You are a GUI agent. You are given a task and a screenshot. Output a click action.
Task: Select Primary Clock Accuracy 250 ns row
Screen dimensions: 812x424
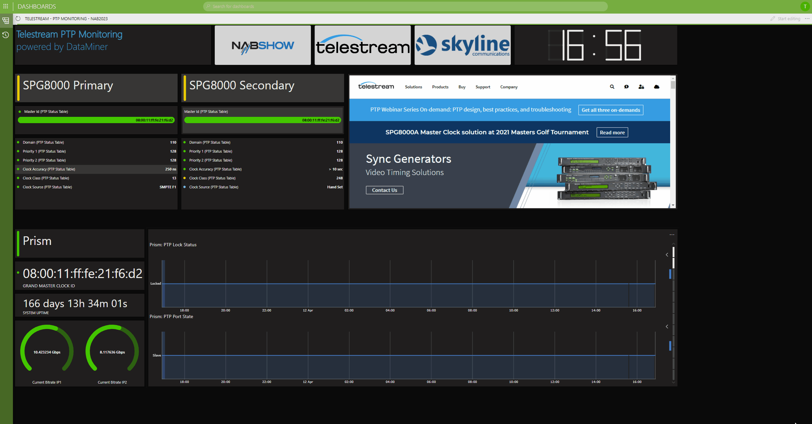[96, 169]
